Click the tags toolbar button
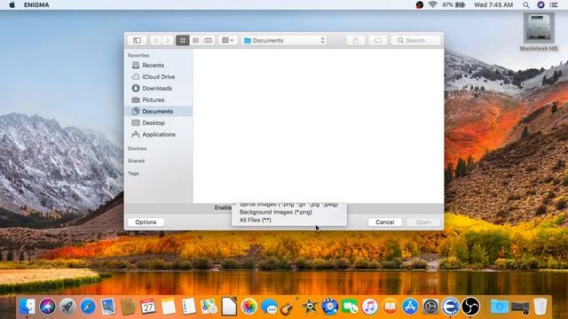The image size is (568, 319). [x=378, y=40]
